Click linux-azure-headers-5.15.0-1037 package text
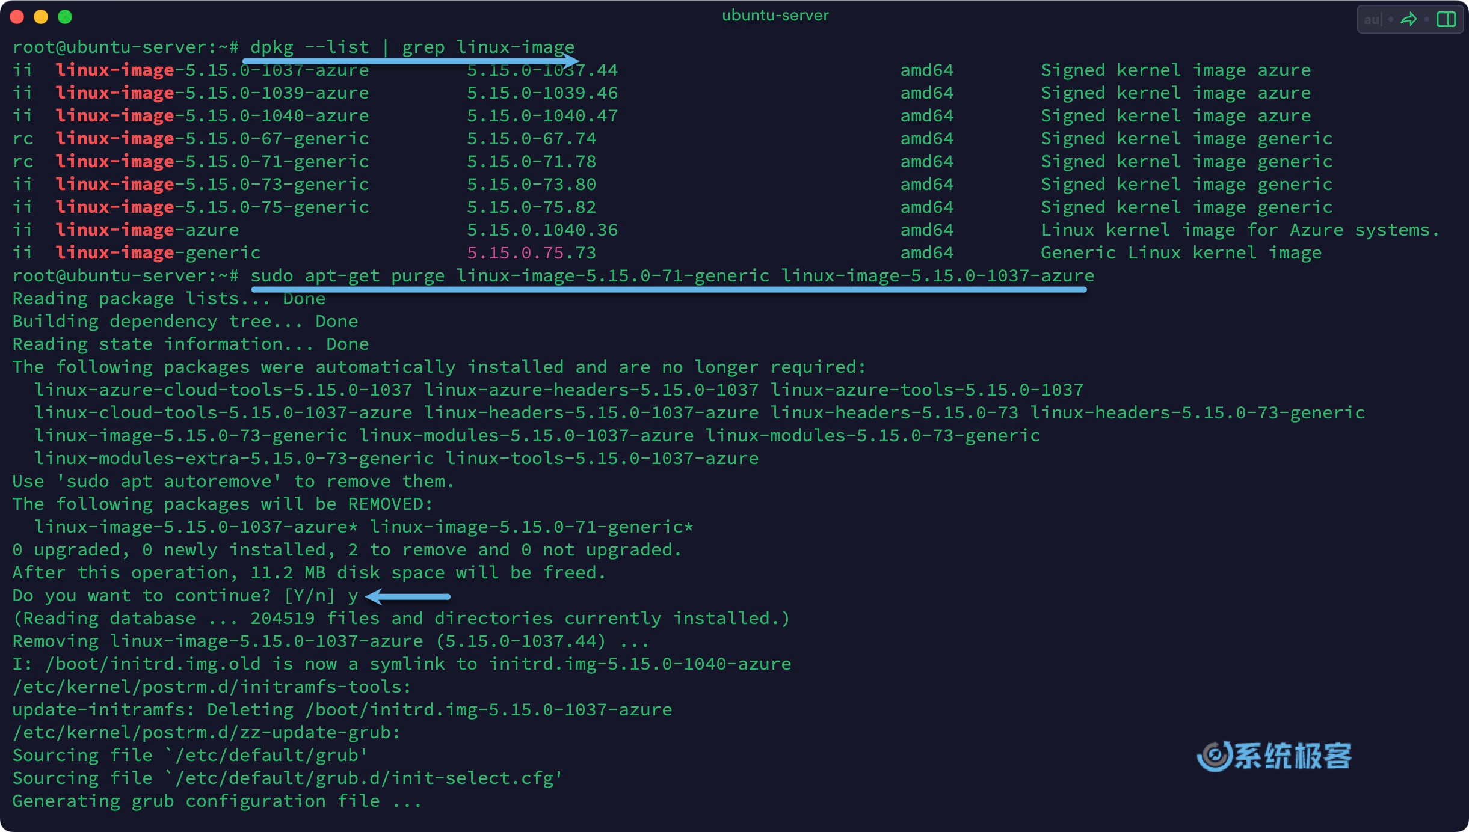Viewport: 1469px width, 832px height. pyautogui.click(x=591, y=390)
